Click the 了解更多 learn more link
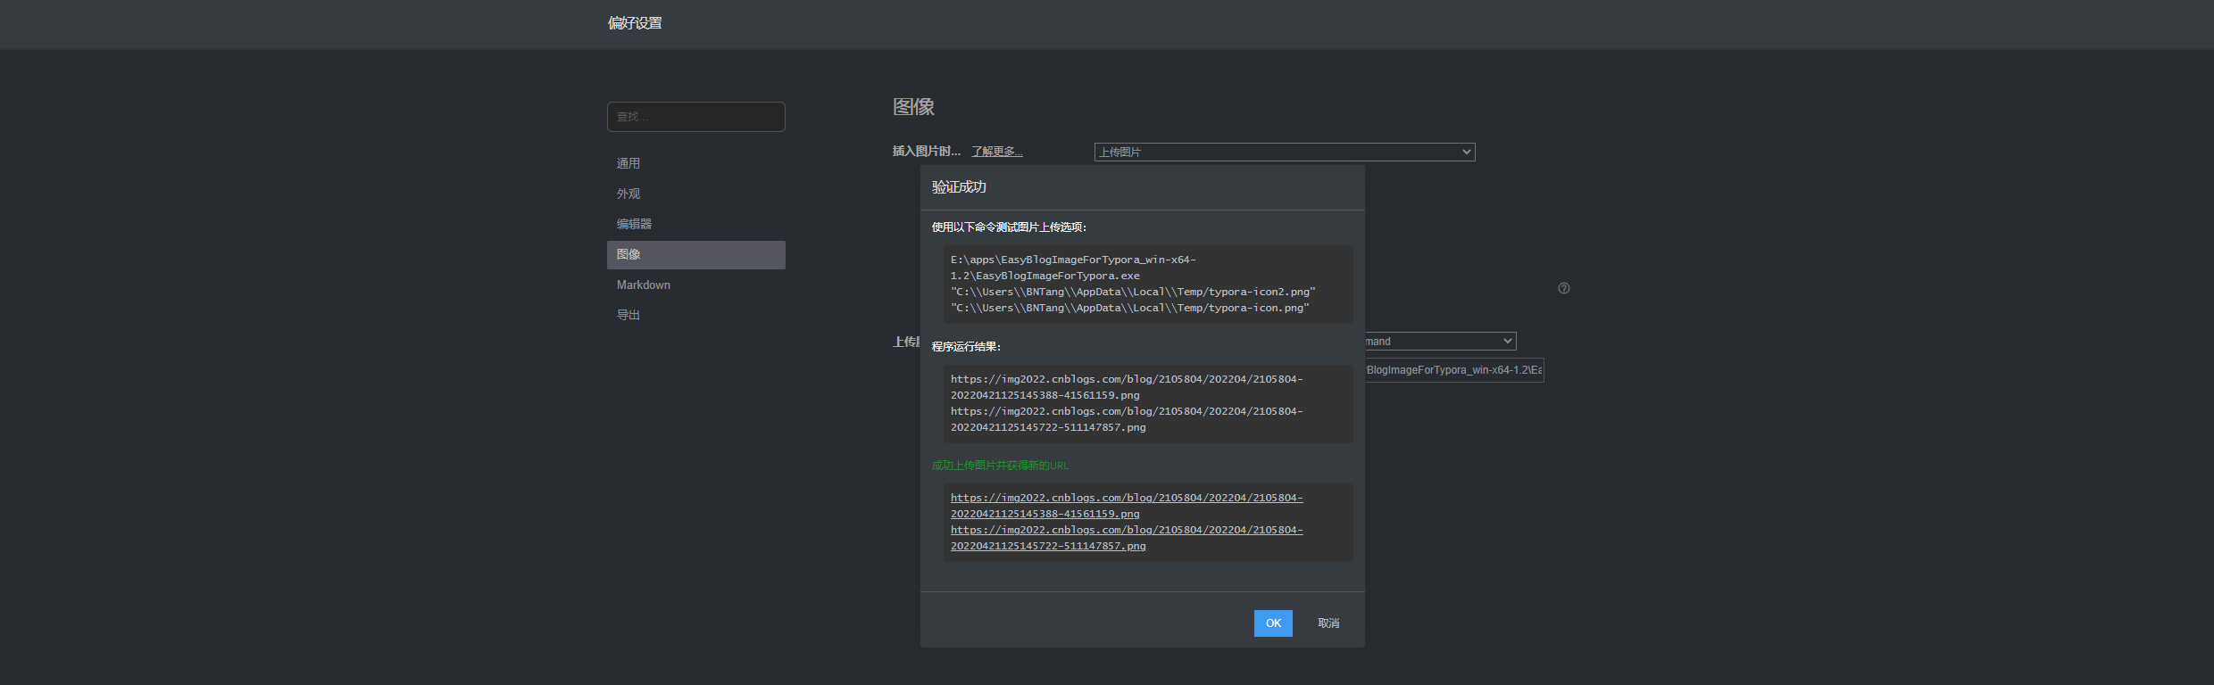The width and height of the screenshot is (2214, 685). 997,152
